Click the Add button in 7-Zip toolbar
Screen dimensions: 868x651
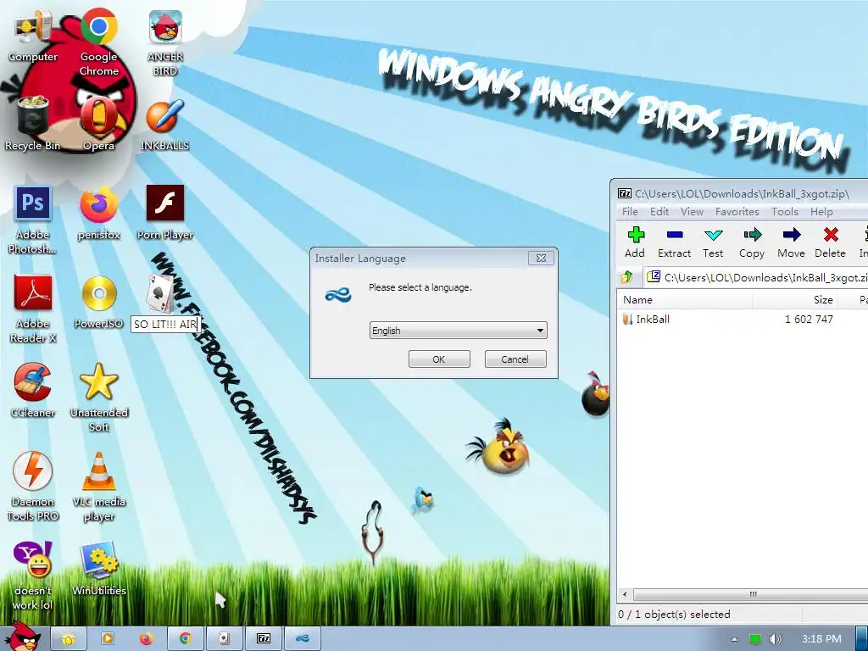click(635, 242)
